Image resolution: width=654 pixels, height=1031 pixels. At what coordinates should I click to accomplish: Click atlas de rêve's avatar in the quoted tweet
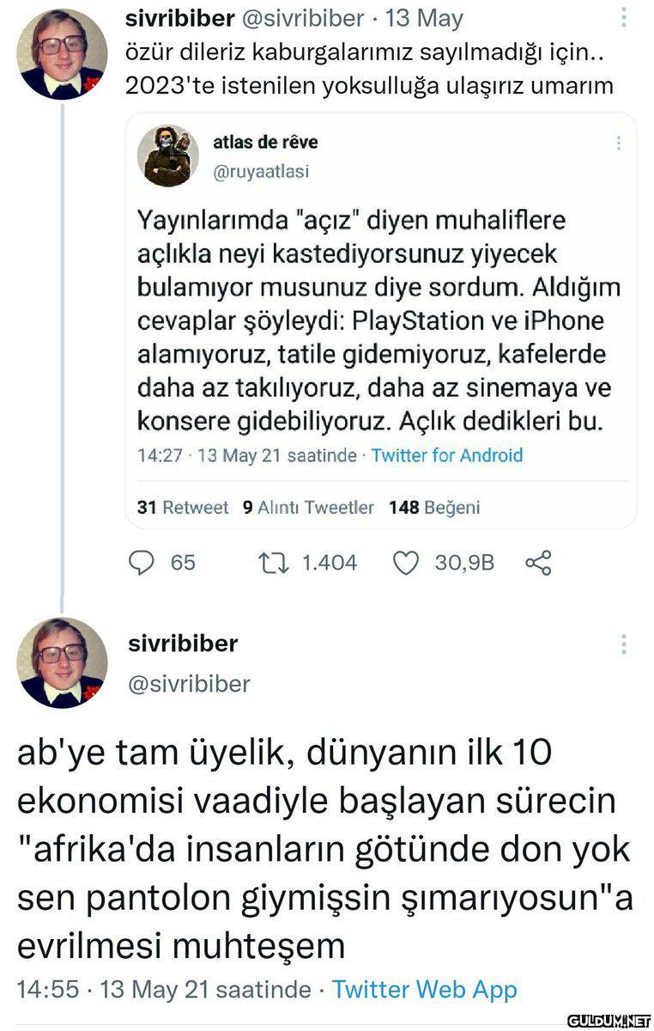point(168,156)
